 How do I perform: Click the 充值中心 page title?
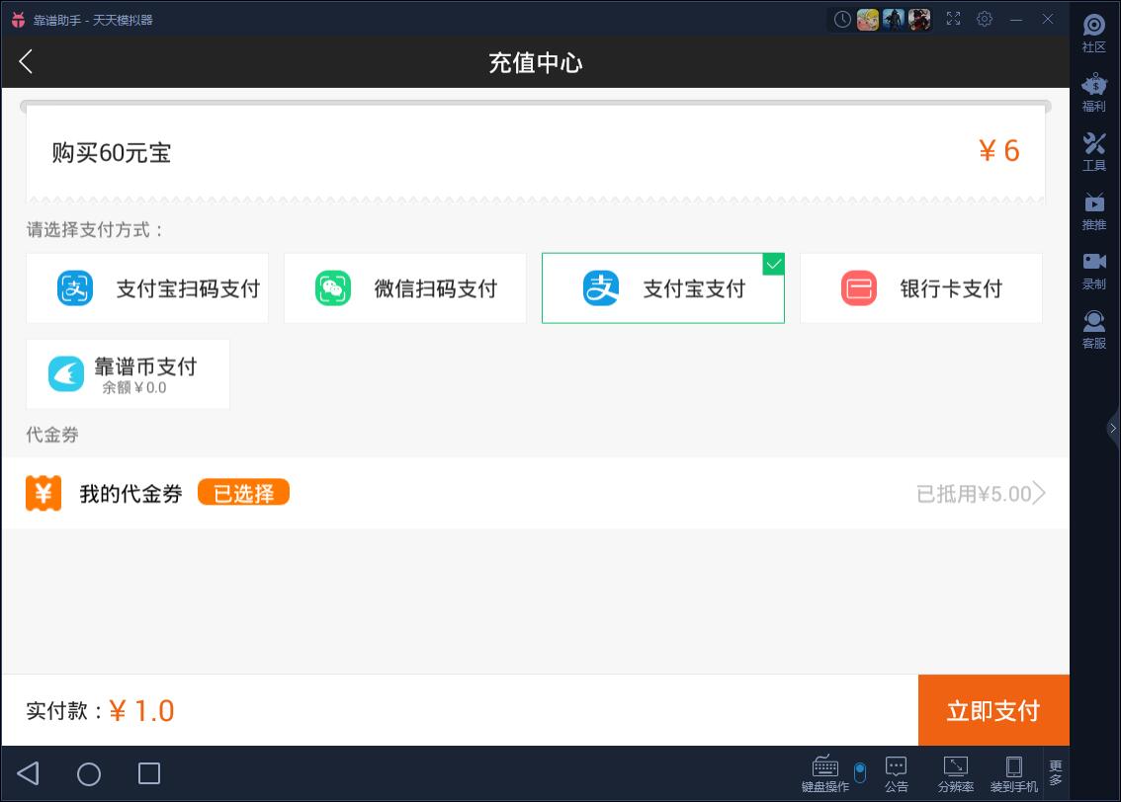tap(536, 62)
